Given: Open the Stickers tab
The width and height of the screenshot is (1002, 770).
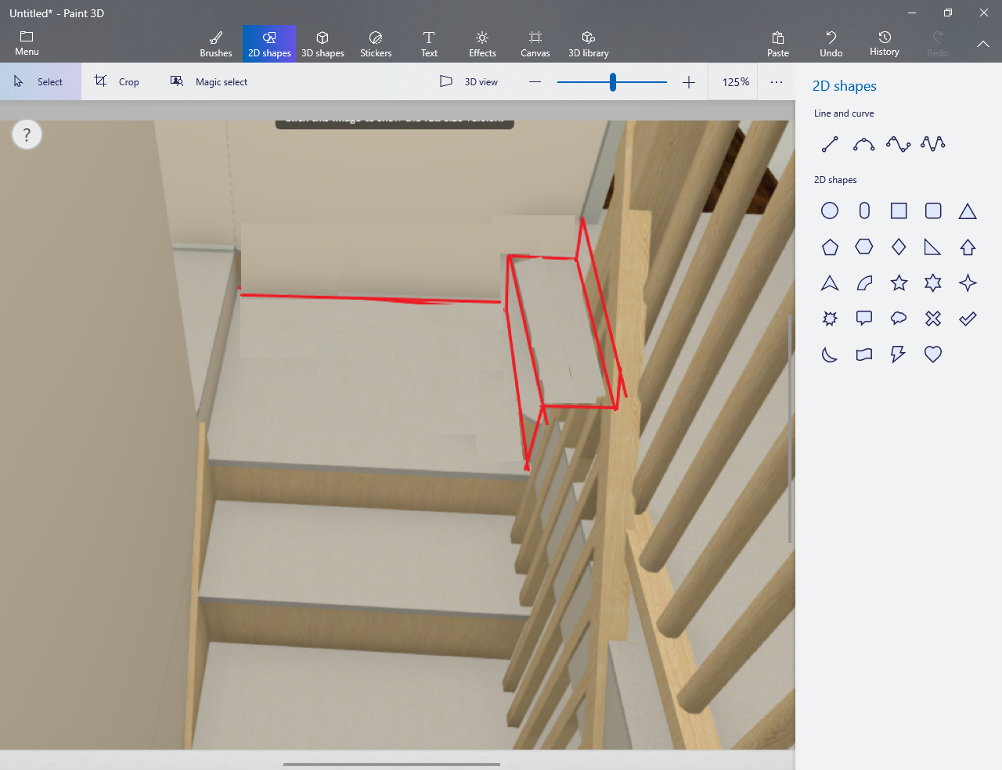Looking at the screenshot, I should click(376, 44).
